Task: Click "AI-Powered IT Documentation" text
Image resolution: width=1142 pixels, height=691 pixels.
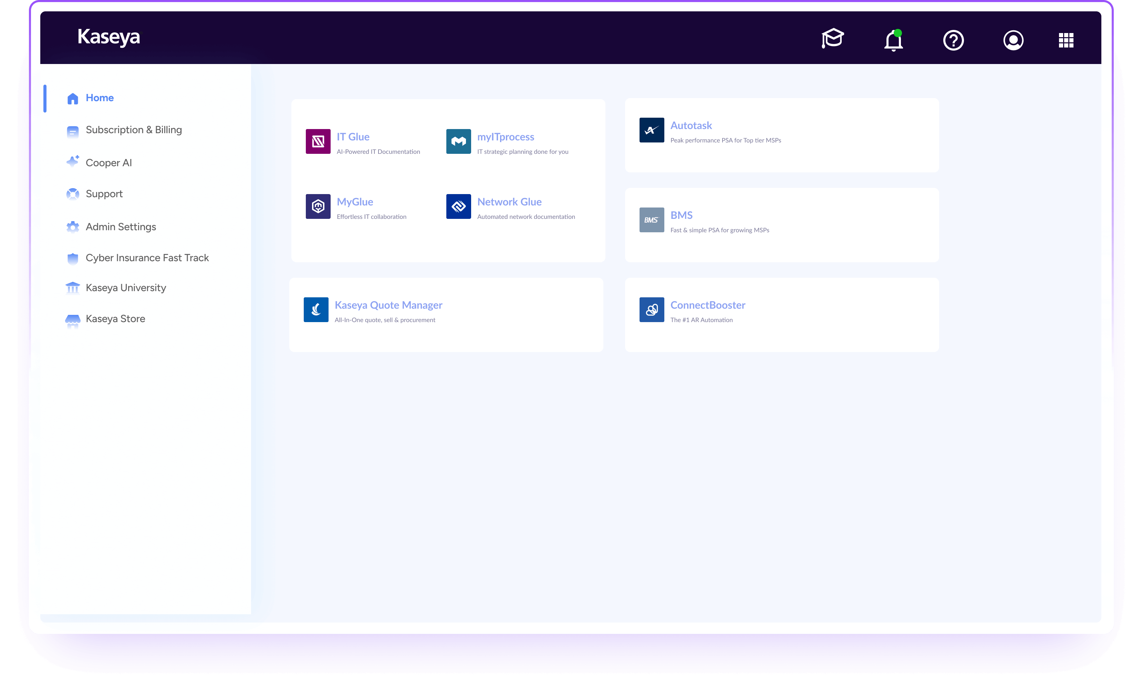Action: pyautogui.click(x=379, y=152)
